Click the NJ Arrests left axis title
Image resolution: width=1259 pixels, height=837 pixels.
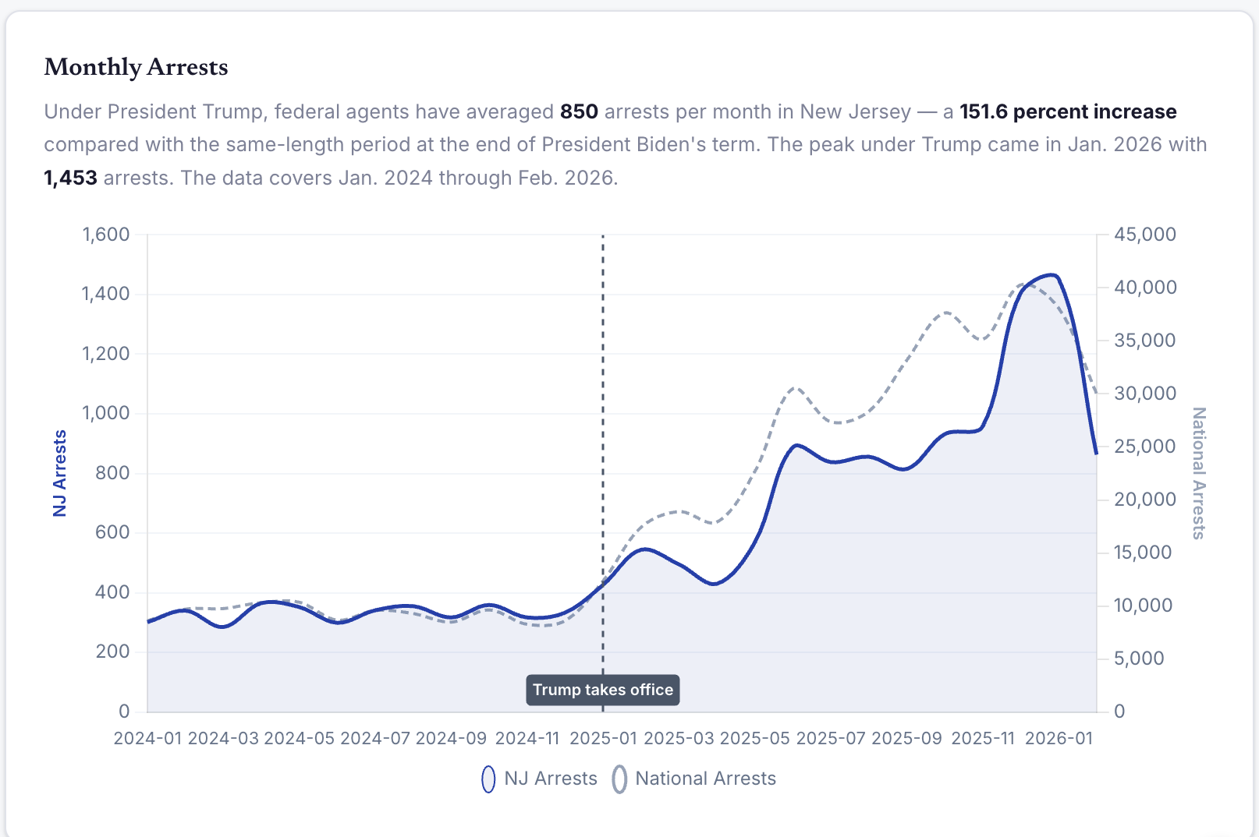pyautogui.click(x=60, y=473)
